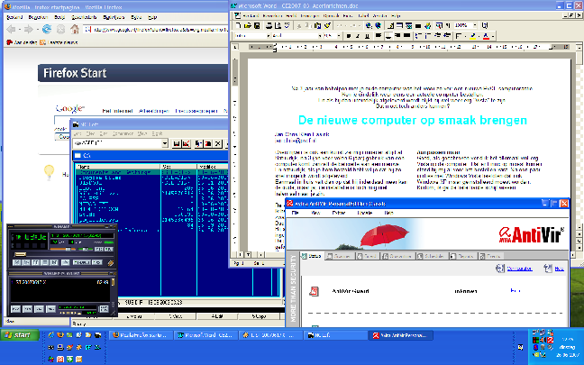
Task: Click the Insert Hyperlink globe icon in Word
Action: click(369, 25)
